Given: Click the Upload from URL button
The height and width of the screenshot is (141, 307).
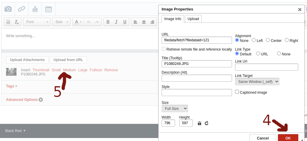Looking at the screenshot, I should click(x=68, y=60).
